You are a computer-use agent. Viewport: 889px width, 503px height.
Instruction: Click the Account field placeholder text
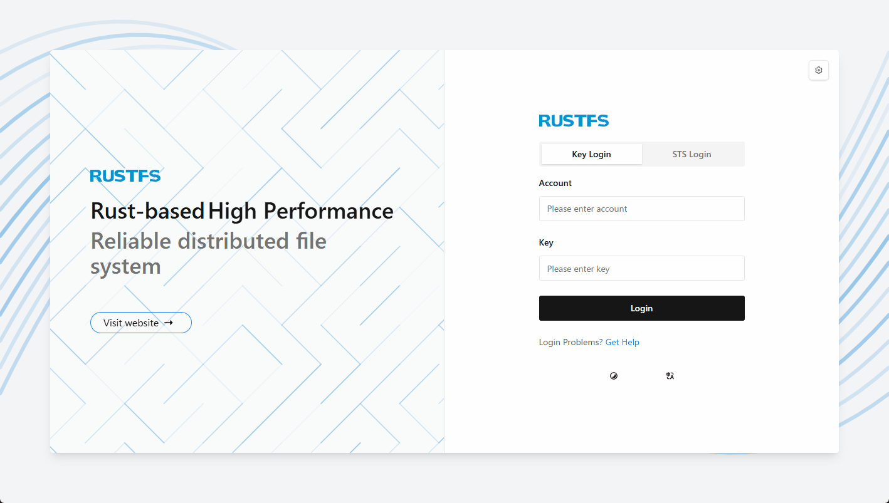point(587,209)
